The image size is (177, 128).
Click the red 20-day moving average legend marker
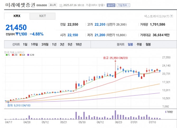tap(13, 55)
